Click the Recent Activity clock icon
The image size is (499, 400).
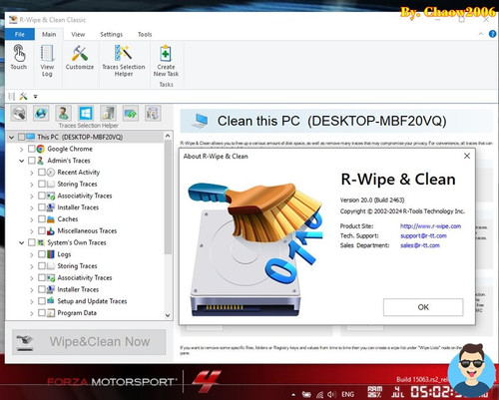(x=51, y=173)
